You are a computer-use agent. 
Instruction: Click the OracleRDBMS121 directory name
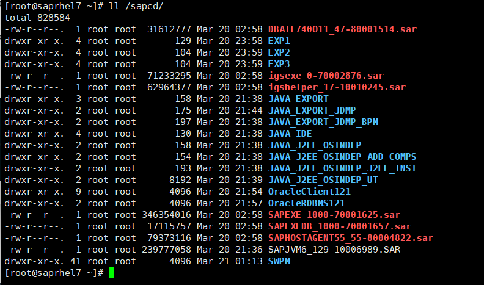pos(307,203)
